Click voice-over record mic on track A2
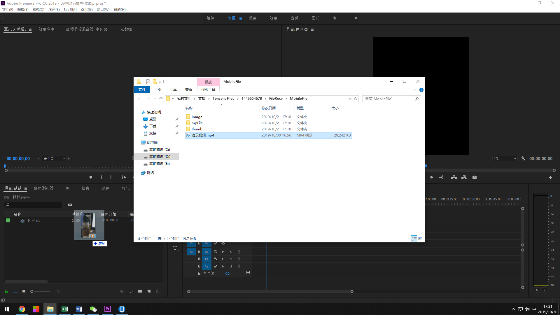This screenshot has width=560, height=315. tap(239, 259)
